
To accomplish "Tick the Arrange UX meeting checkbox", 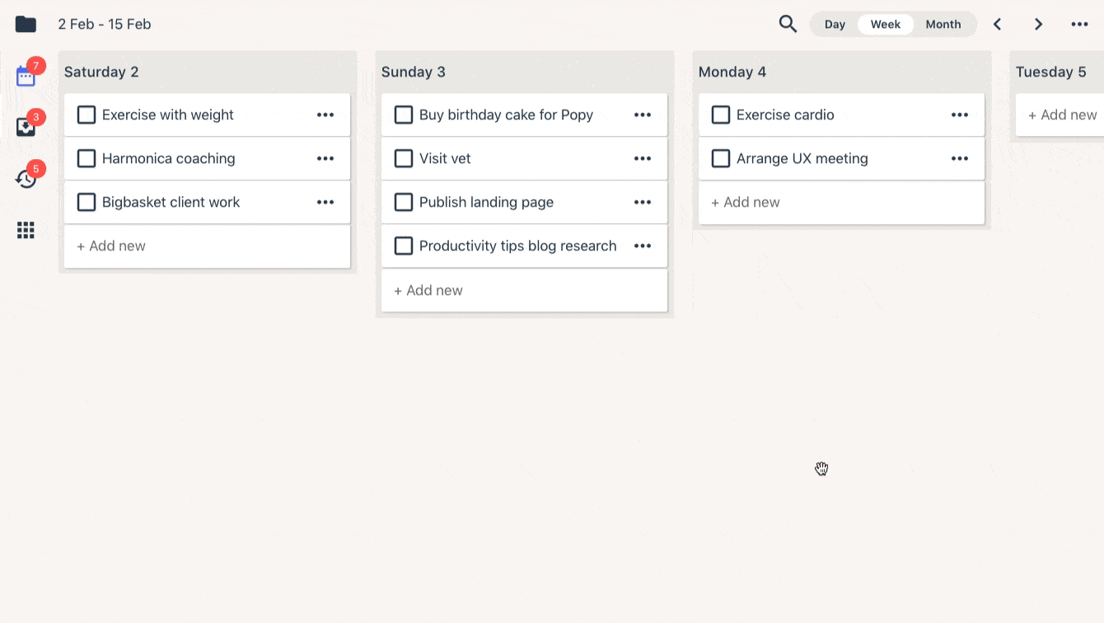I will 721,158.
